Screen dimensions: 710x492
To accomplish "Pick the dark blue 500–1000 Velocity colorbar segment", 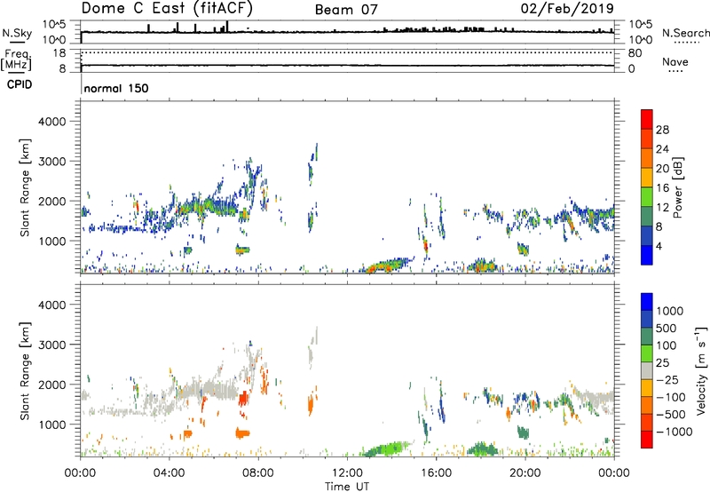I will pyautogui.click(x=647, y=320).
